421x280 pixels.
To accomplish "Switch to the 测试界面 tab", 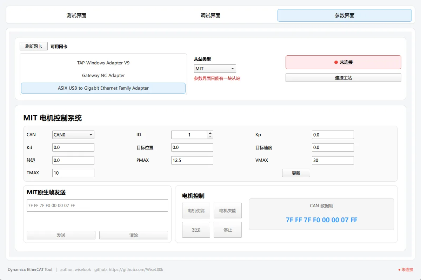I will tap(76, 15).
